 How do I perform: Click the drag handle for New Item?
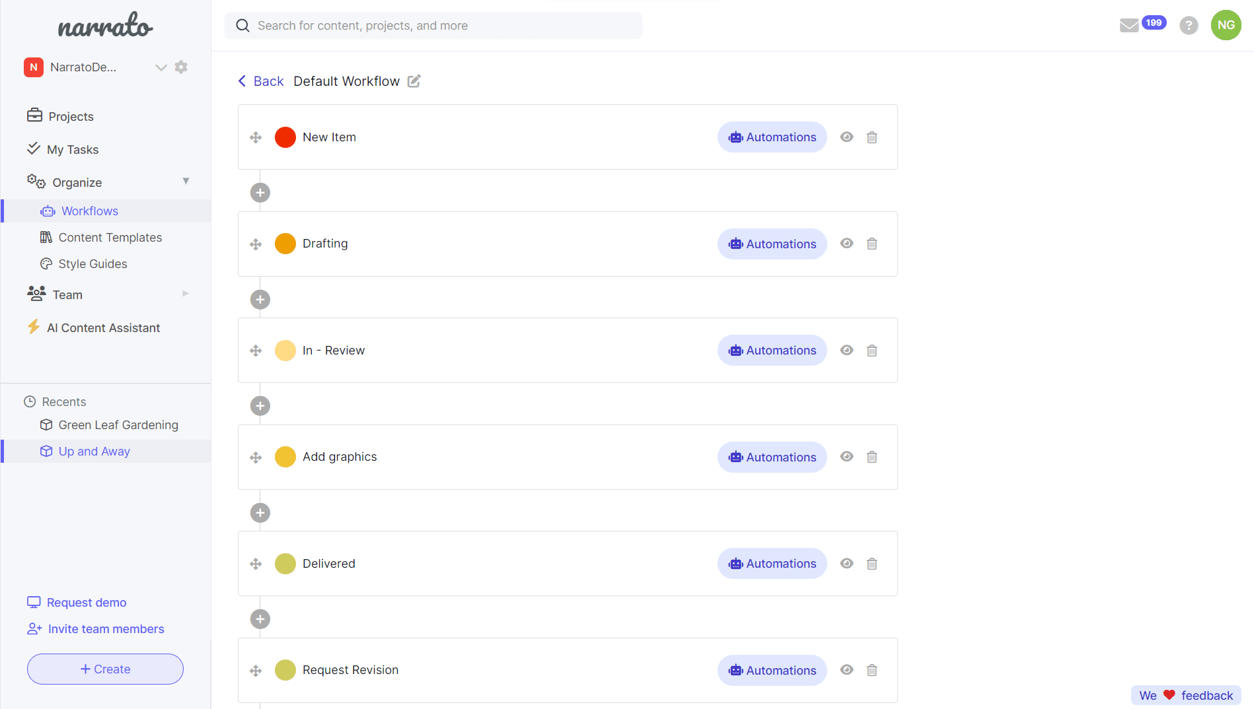coord(256,137)
